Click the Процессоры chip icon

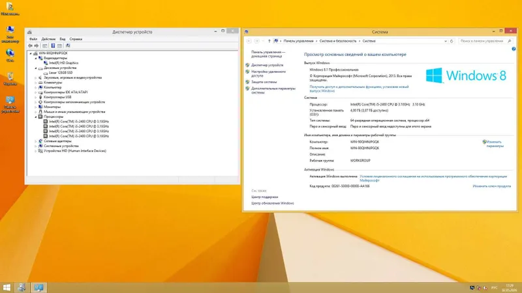pos(40,117)
